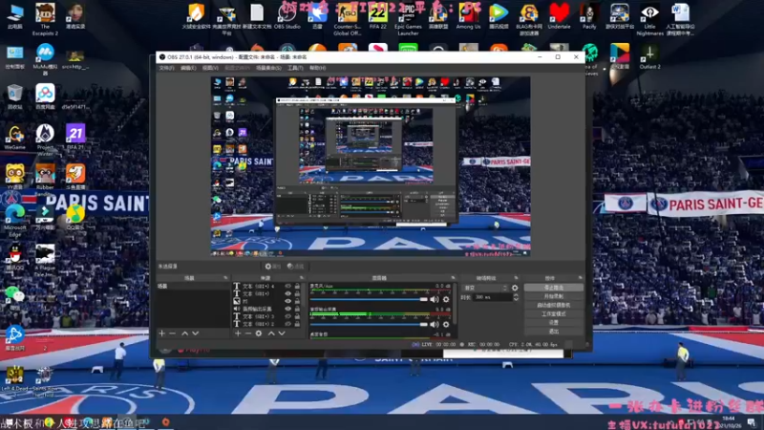Open Settings from the Controls panel
Viewport: 764px width, 430px height.
[x=554, y=323]
